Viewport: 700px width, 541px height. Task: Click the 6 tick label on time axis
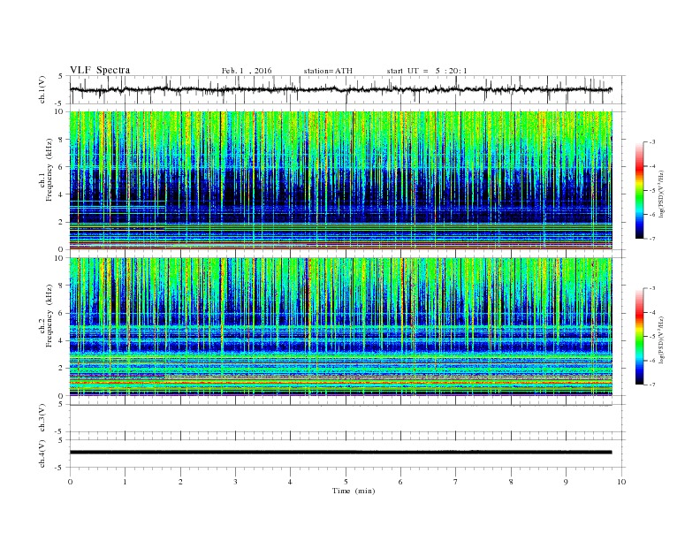(x=400, y=482)
